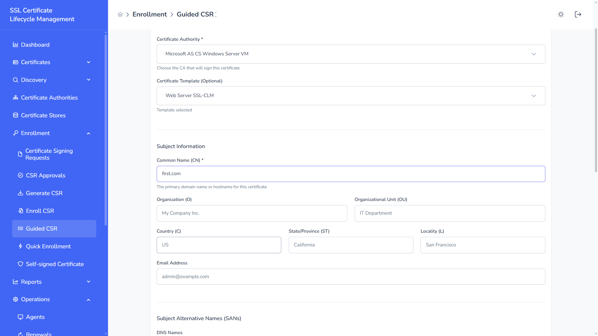Image resolution: width=598 pixels, height=336 pixels.
Task: Toggle the light/dark theme sun icon
Action: pos(561,14)
